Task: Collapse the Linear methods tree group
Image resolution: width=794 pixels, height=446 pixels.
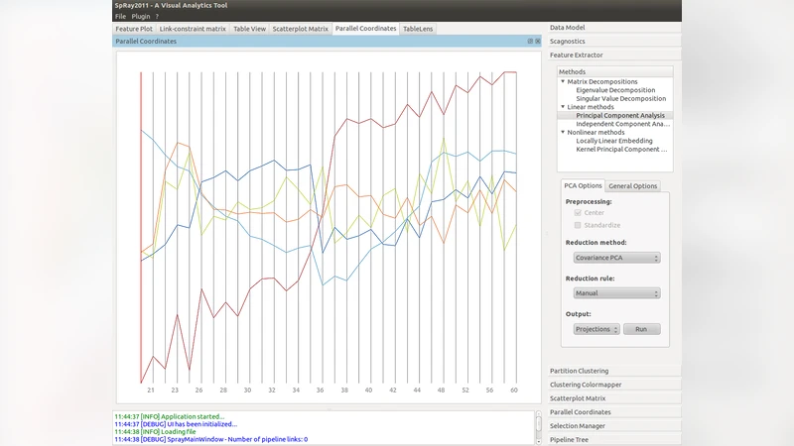Action: click(562, 107)
